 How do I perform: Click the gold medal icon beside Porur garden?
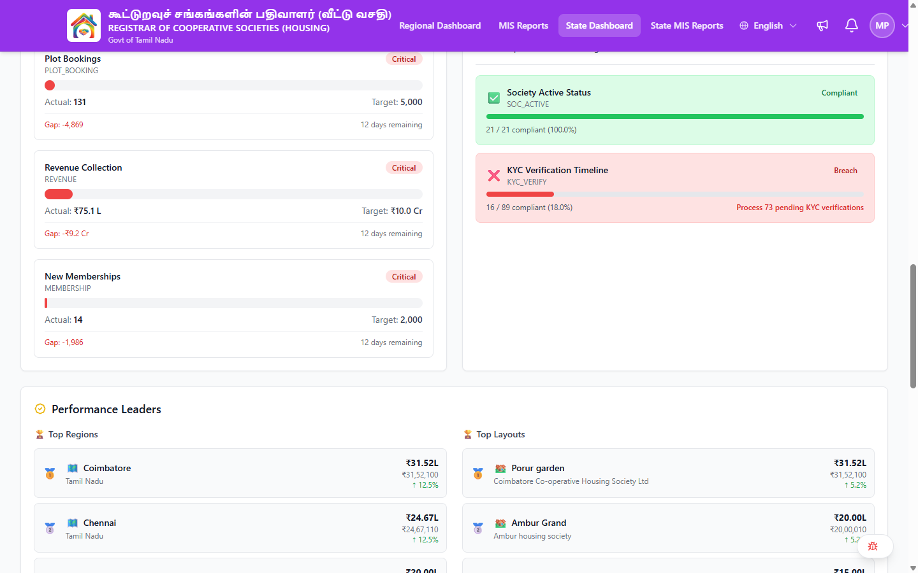point(478,474)
